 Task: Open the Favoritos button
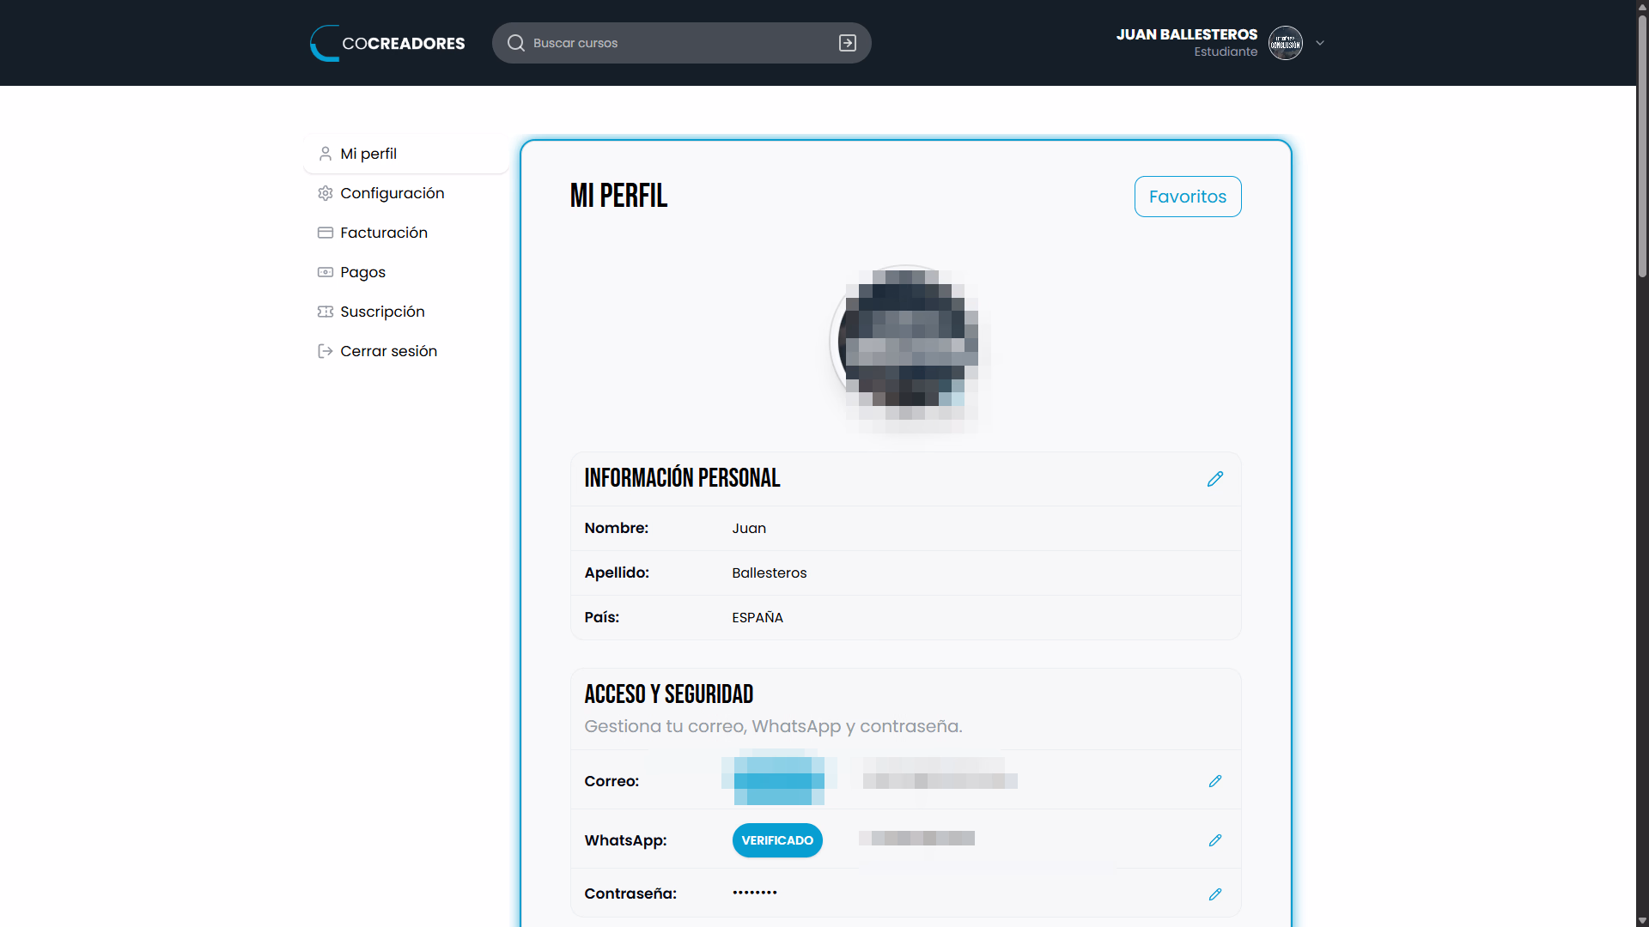[x=1188, y=197]
